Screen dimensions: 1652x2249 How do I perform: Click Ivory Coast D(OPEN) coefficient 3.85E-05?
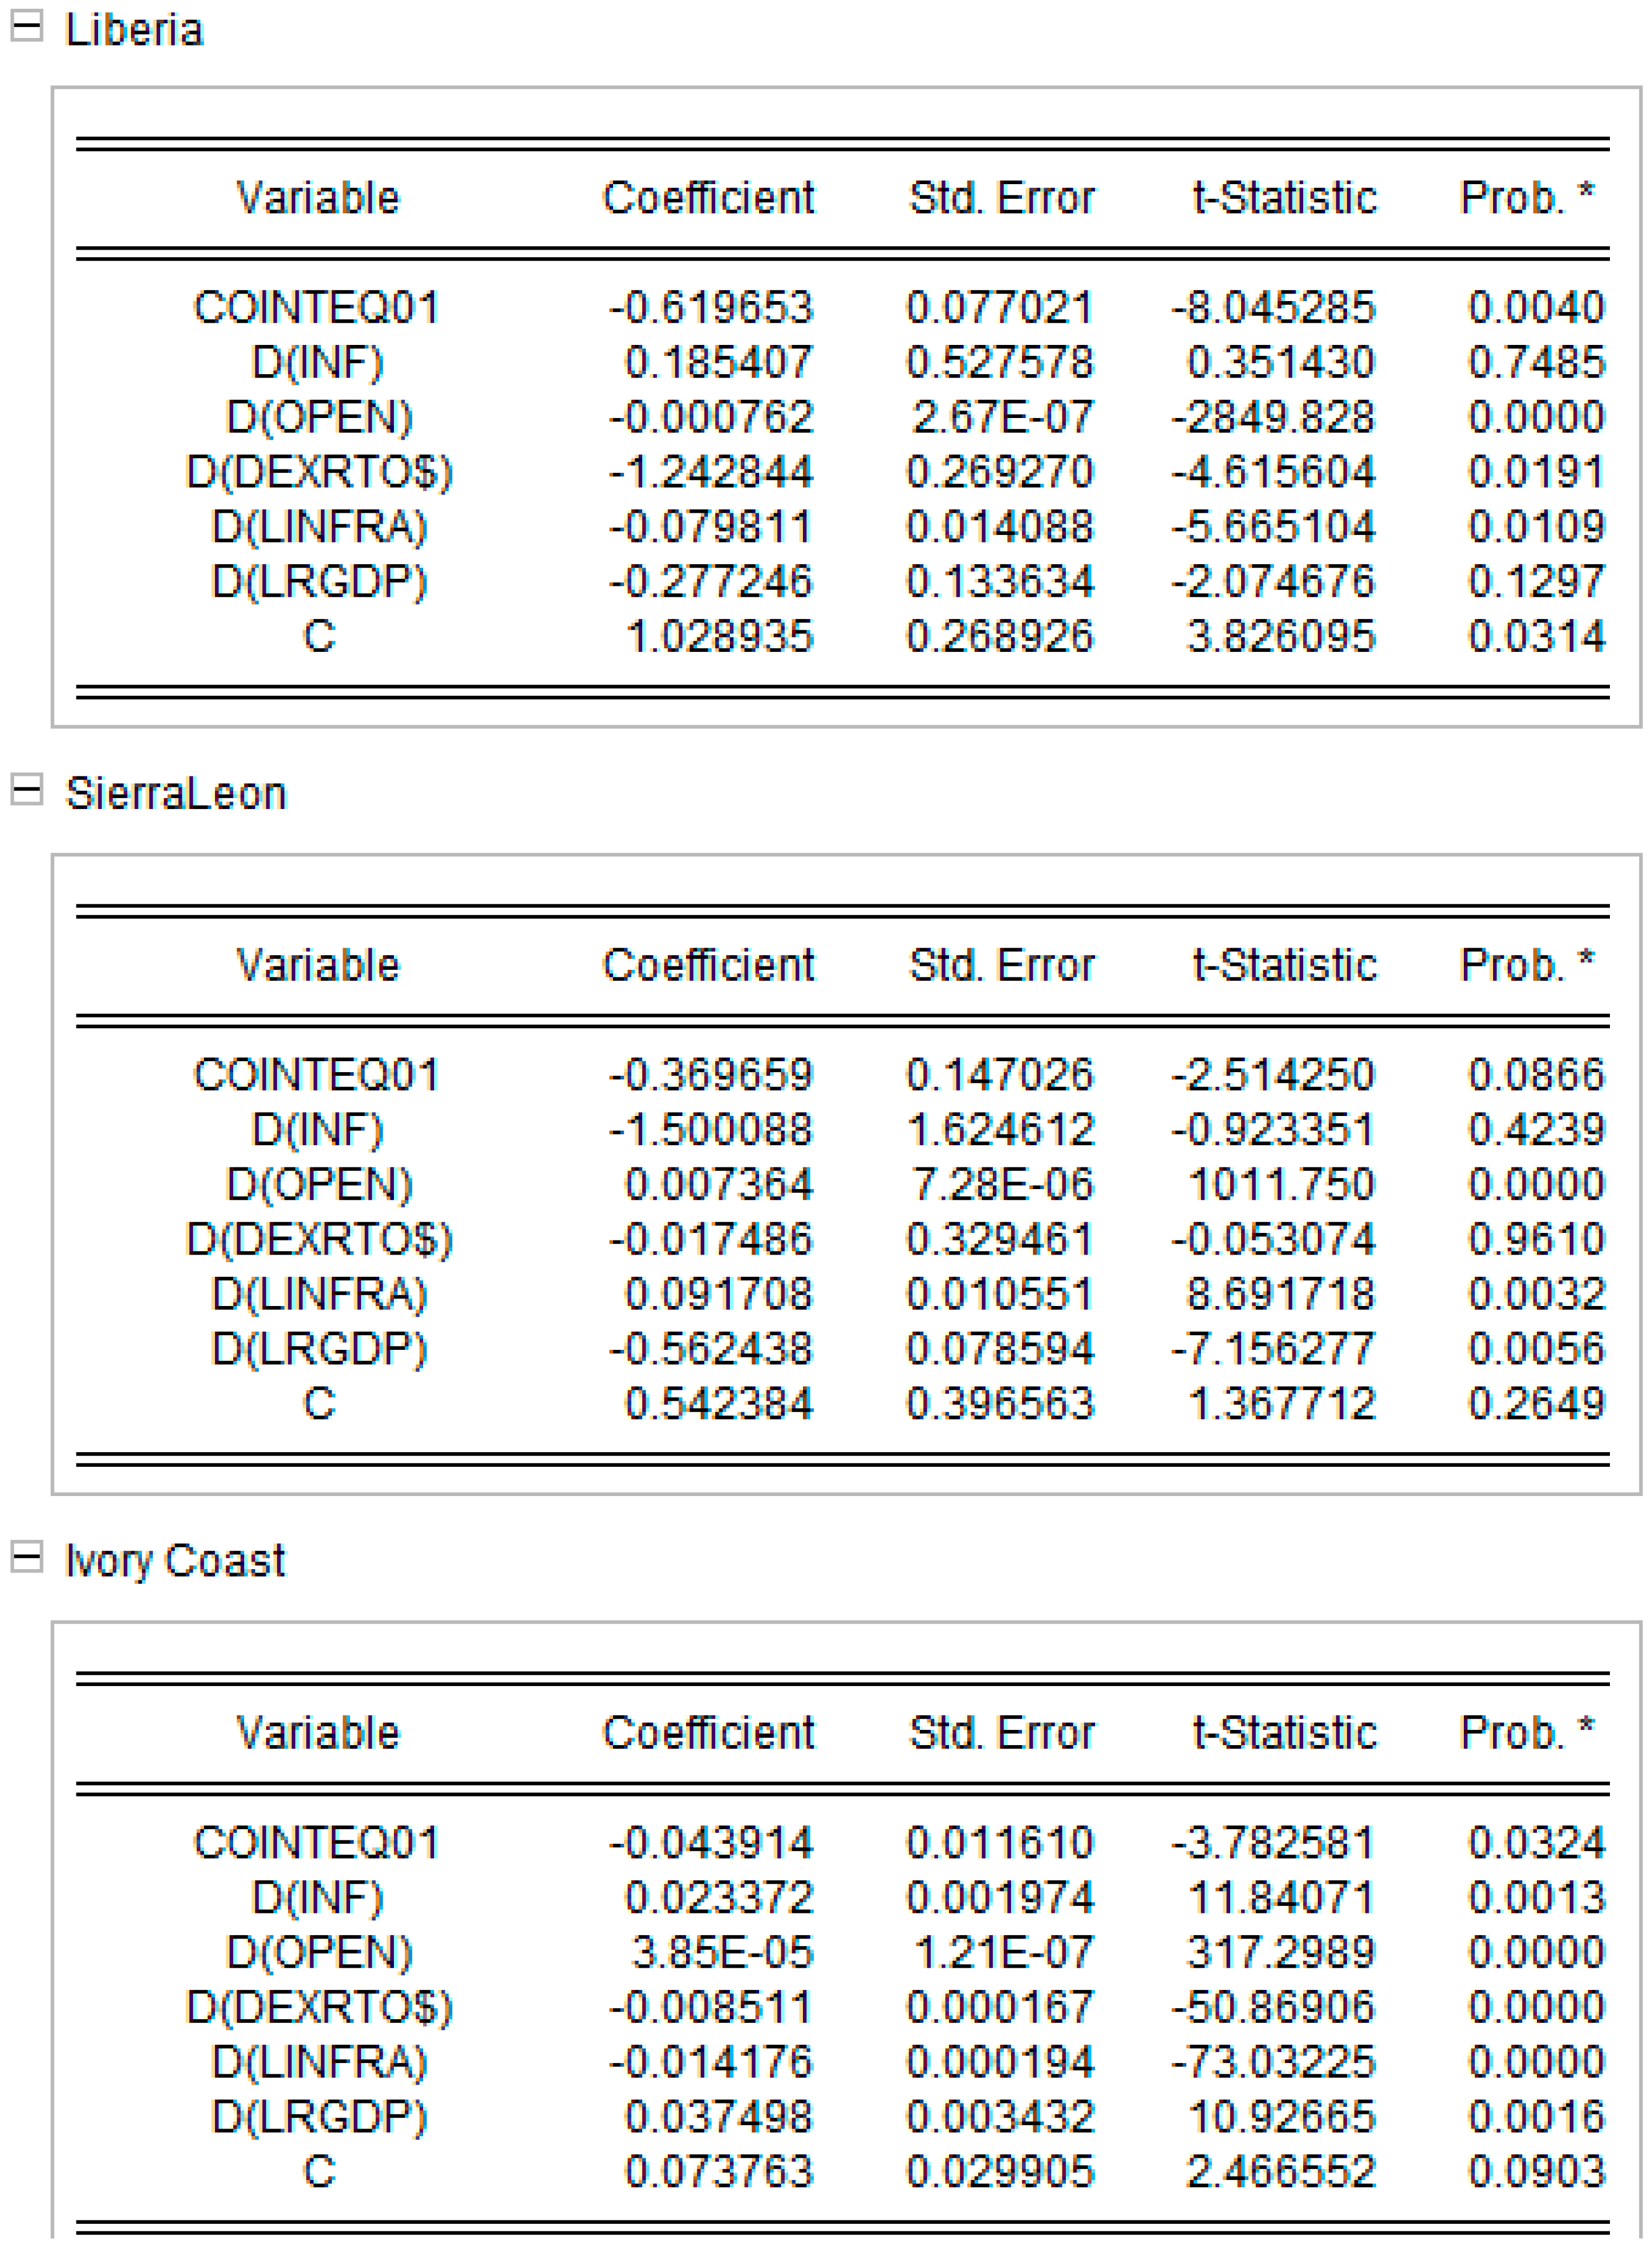click(722, 1952)
